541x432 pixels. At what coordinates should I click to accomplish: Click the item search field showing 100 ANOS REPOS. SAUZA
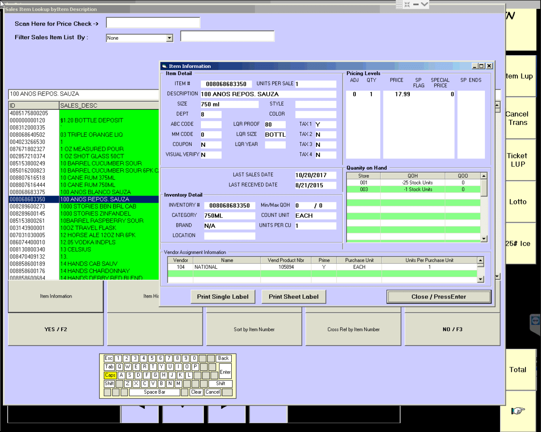(84, 94)
